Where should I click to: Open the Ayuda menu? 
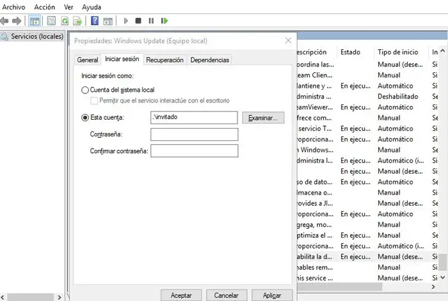(92, 7)
